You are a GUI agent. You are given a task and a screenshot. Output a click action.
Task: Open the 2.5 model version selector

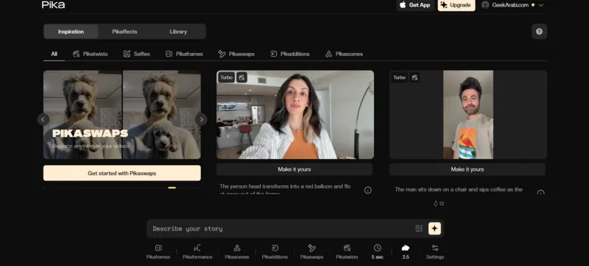point(406,252)
